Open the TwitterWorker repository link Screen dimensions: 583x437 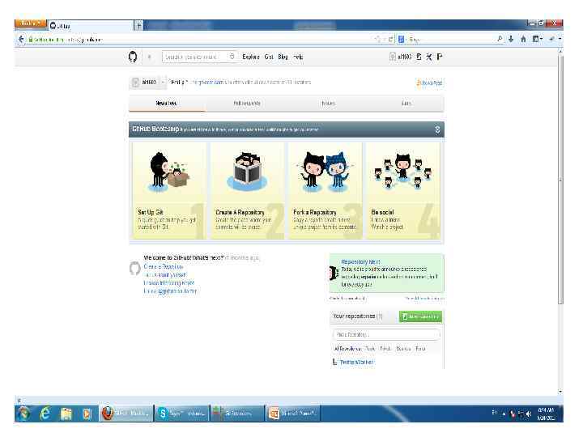point(356,362)
